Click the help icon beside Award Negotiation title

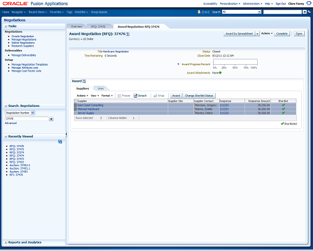click(x=128, y=34)
